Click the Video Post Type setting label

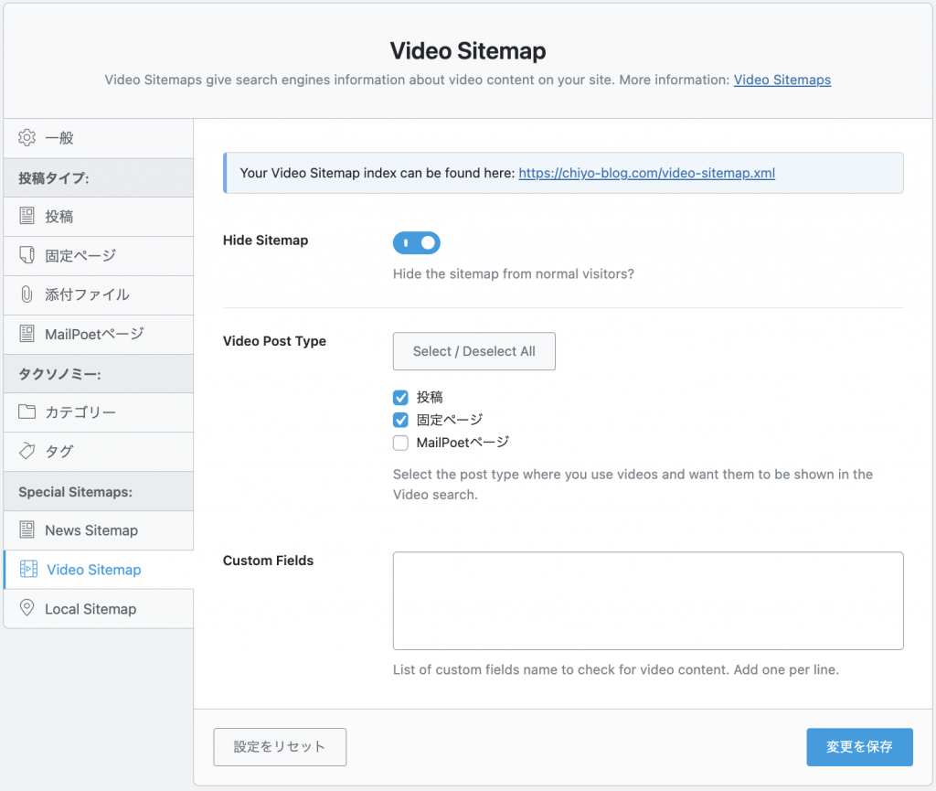pyautogui.click(x=274, y=341)
